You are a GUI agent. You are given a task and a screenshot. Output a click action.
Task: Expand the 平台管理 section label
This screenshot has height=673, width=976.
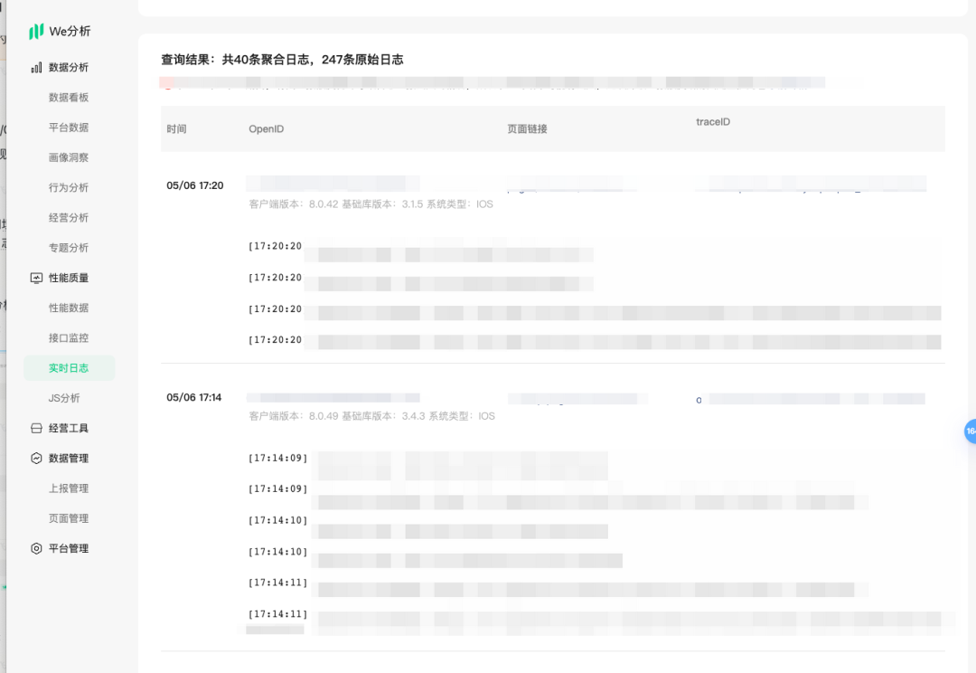[69, 548]
